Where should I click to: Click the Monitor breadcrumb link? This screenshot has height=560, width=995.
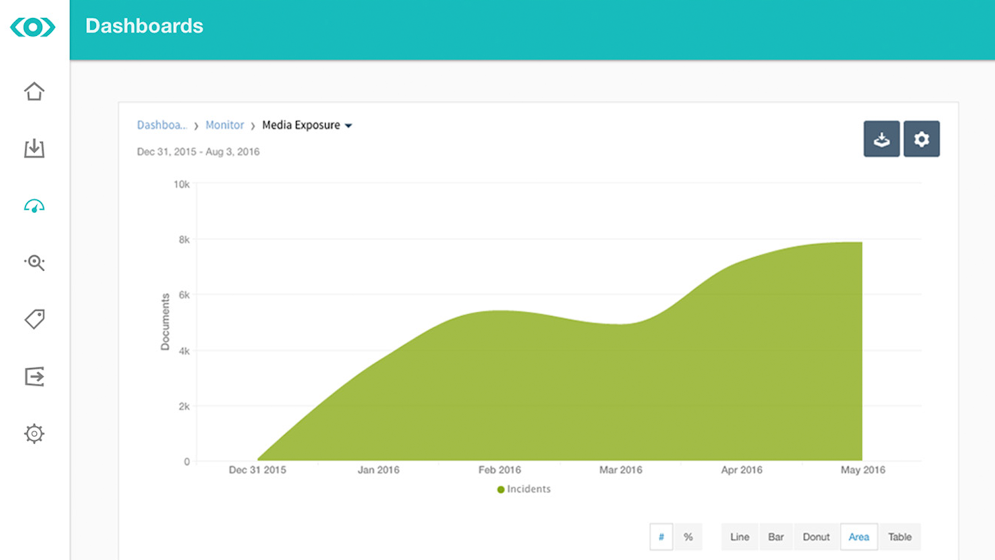coord(223,124)
